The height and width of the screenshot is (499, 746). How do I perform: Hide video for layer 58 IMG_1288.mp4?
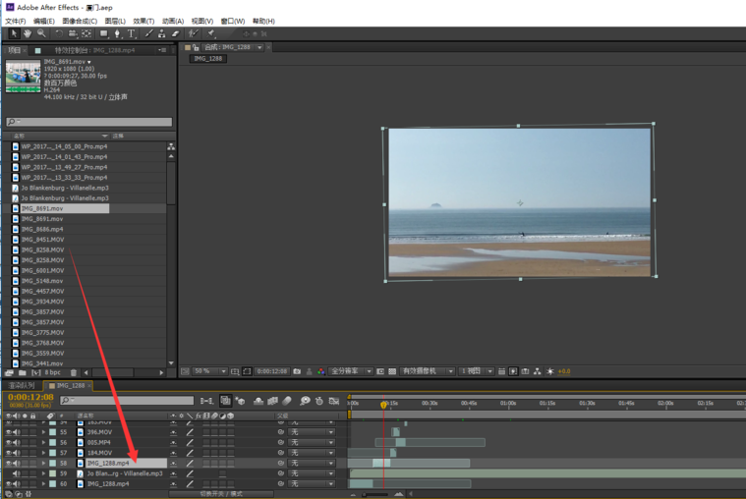pyautogui.click(x=8, y=463)
